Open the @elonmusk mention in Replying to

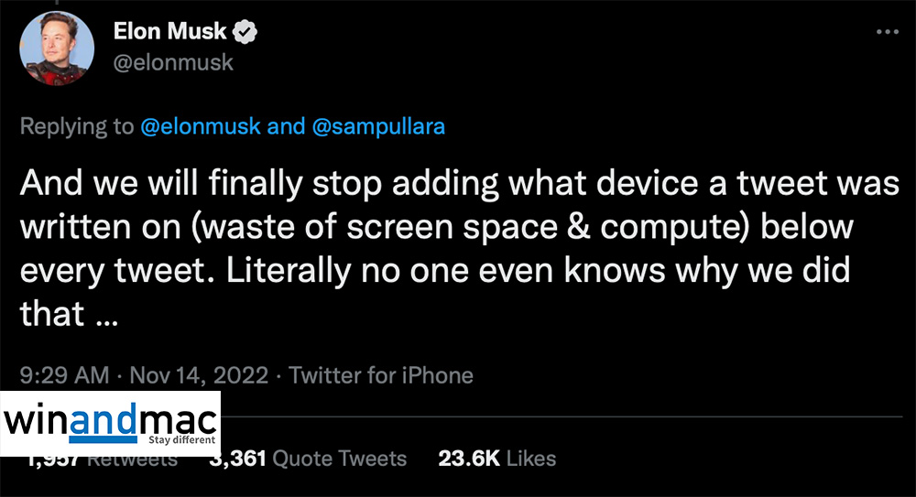[201, 126]
